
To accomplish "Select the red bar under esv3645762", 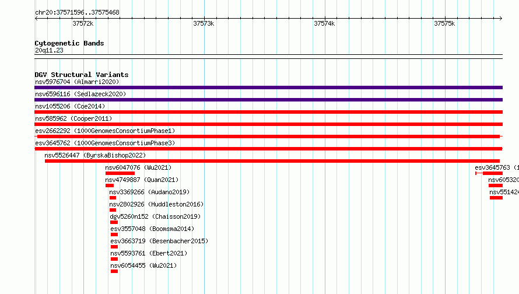I will (268, 149).
